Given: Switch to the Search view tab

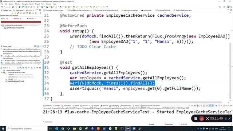Looking at the screenshot, I should pyautogui.click(x=76, y=106).
